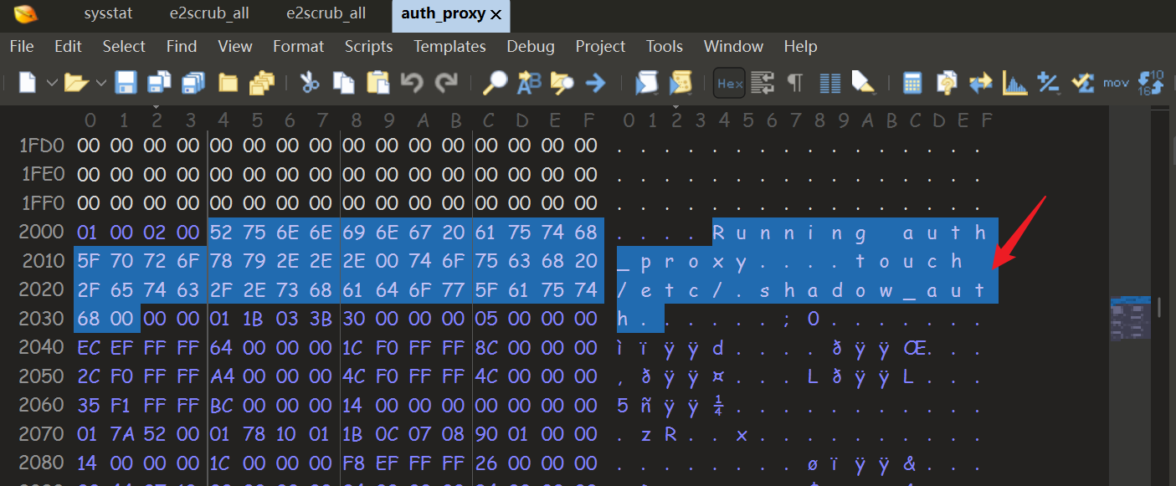The image size is (1176, 486).
Task: Click the Replace text icon
Action: (x=529, y=82)
